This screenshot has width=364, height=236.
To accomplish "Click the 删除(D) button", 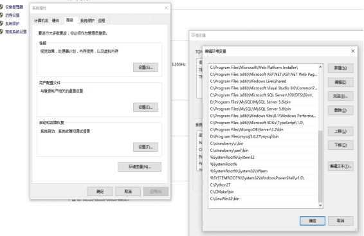I will click(341, 110).
